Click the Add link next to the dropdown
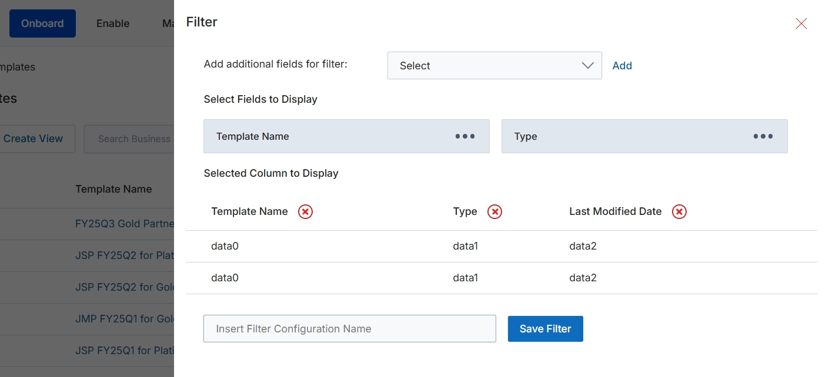Screen dimensions: 829x377 click(x=622, y=66)
